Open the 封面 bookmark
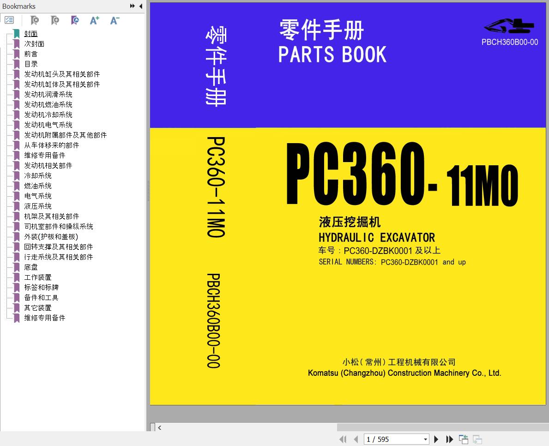The width and height of the screenshot is (549, 446). 31,34
